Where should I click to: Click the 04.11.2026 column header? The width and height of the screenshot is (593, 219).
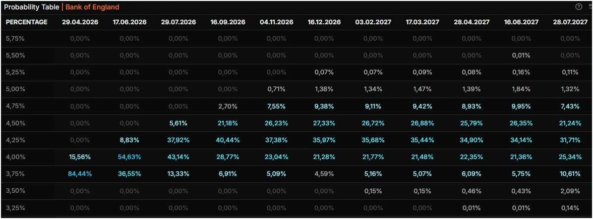pyautogui.click(x=276, y=22)
